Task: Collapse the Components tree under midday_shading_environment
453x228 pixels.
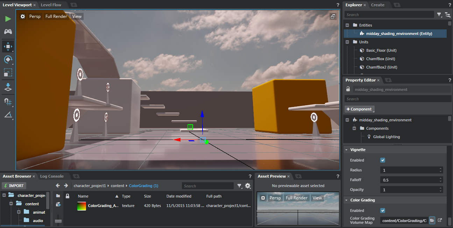Action: click(x=354, y=128)
